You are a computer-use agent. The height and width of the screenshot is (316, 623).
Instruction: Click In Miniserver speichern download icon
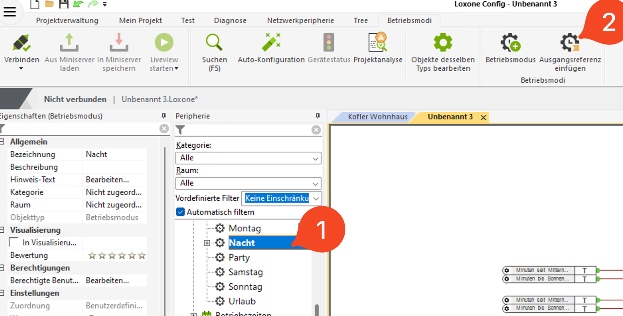coord(119,43)
